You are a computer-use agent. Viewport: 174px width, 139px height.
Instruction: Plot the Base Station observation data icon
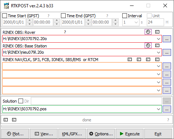[x=148, y=46]
